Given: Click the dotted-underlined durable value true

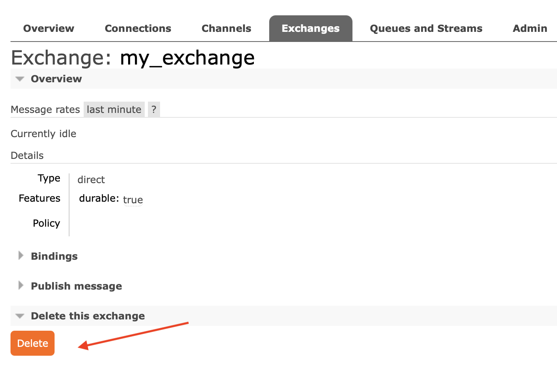Looking at the screenshot, I should [x=133, y=199].
